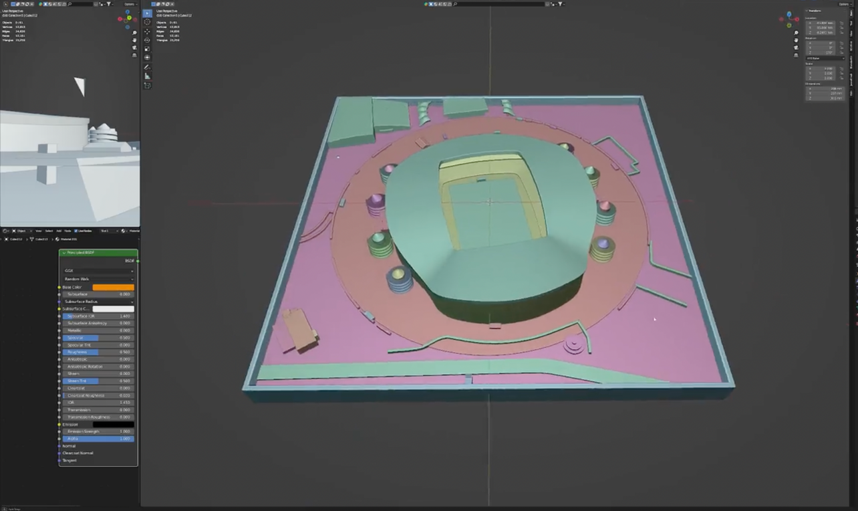Click the navigation axis gizmo in viewport corner
Viewport: 858px width, 511px height.
click(x=789, y=20)
